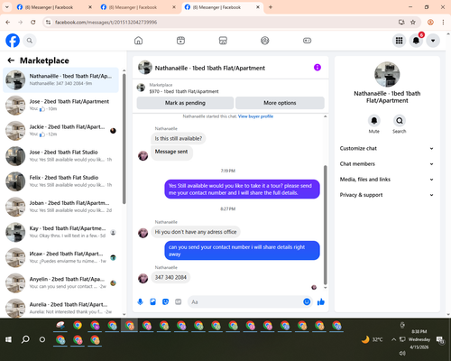Viewport: 451px width, 361px height.
Task: Open Aurelia 2bed 1bath chat
Action: (x=60, y=307)
